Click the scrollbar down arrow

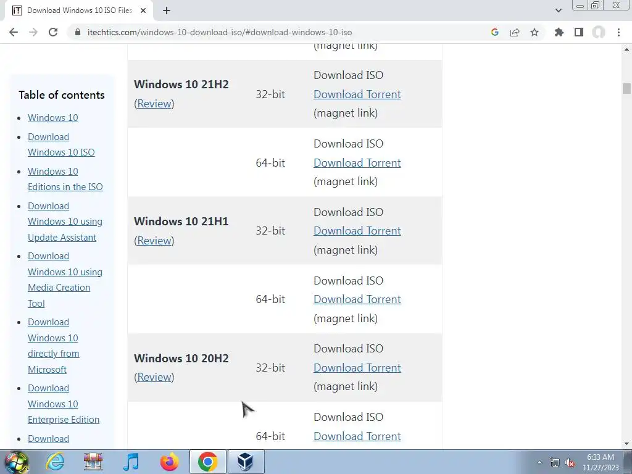[627, 444]
